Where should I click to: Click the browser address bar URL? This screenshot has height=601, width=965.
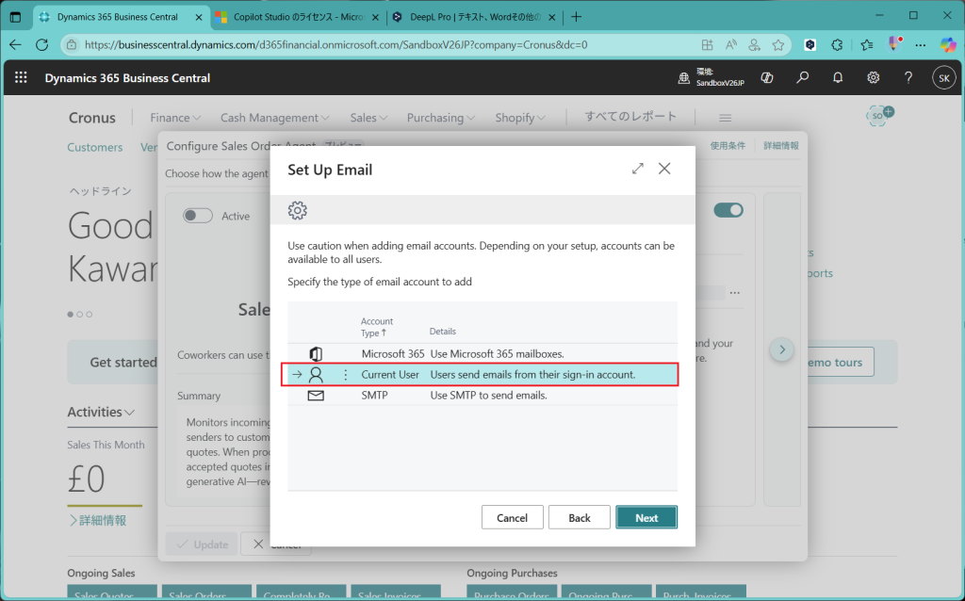336,45
